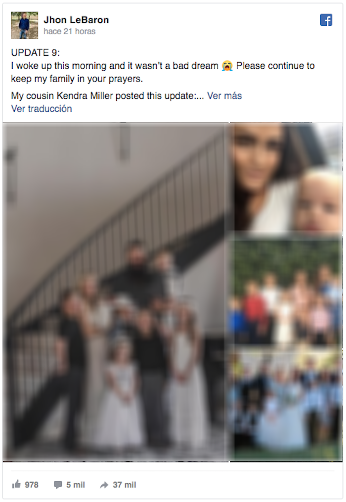Open the large staircase group photo
The image size is (346, 502).
pos(116,292)
